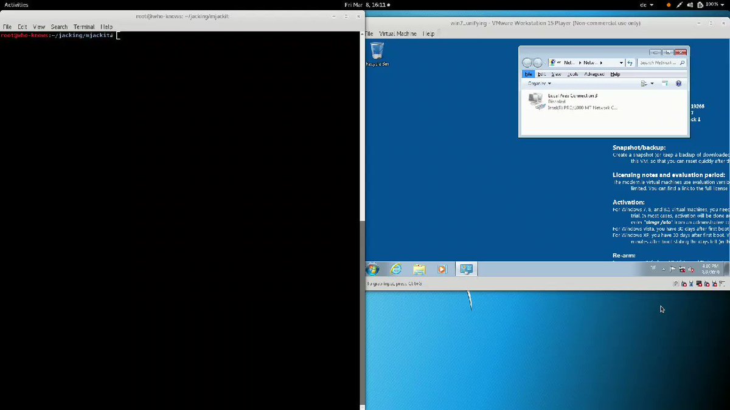Open Windows Explorer folder taskbar icon

click(x=419, y=269)
